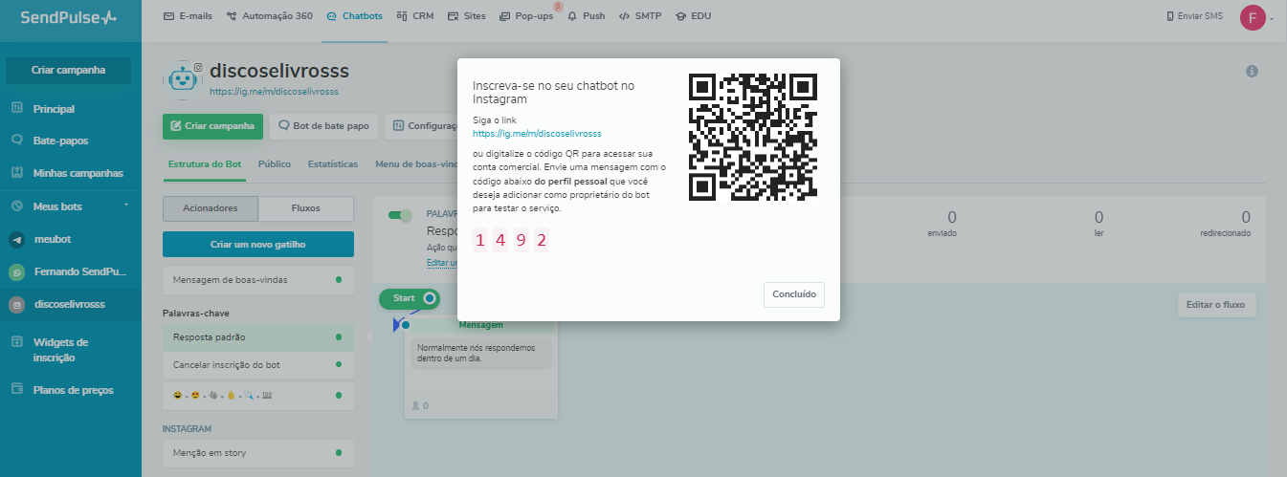Open the Pop-ups section
Viewport: 1287px width, 477px height.
525,16
